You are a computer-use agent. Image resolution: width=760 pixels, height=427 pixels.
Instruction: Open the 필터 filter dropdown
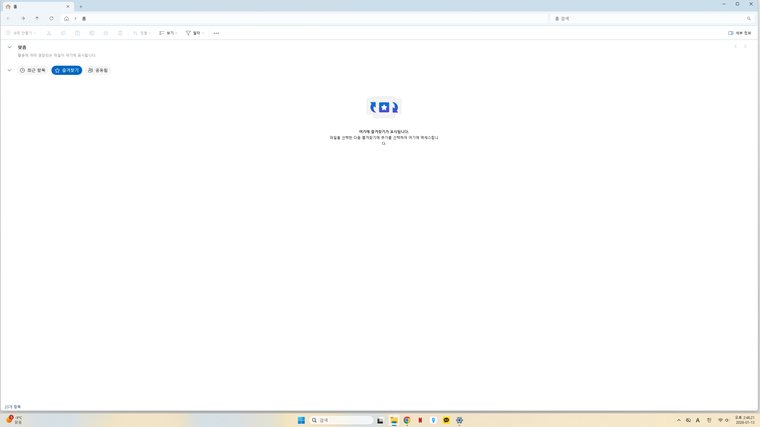pyautogui.click(x=195, y=33)
